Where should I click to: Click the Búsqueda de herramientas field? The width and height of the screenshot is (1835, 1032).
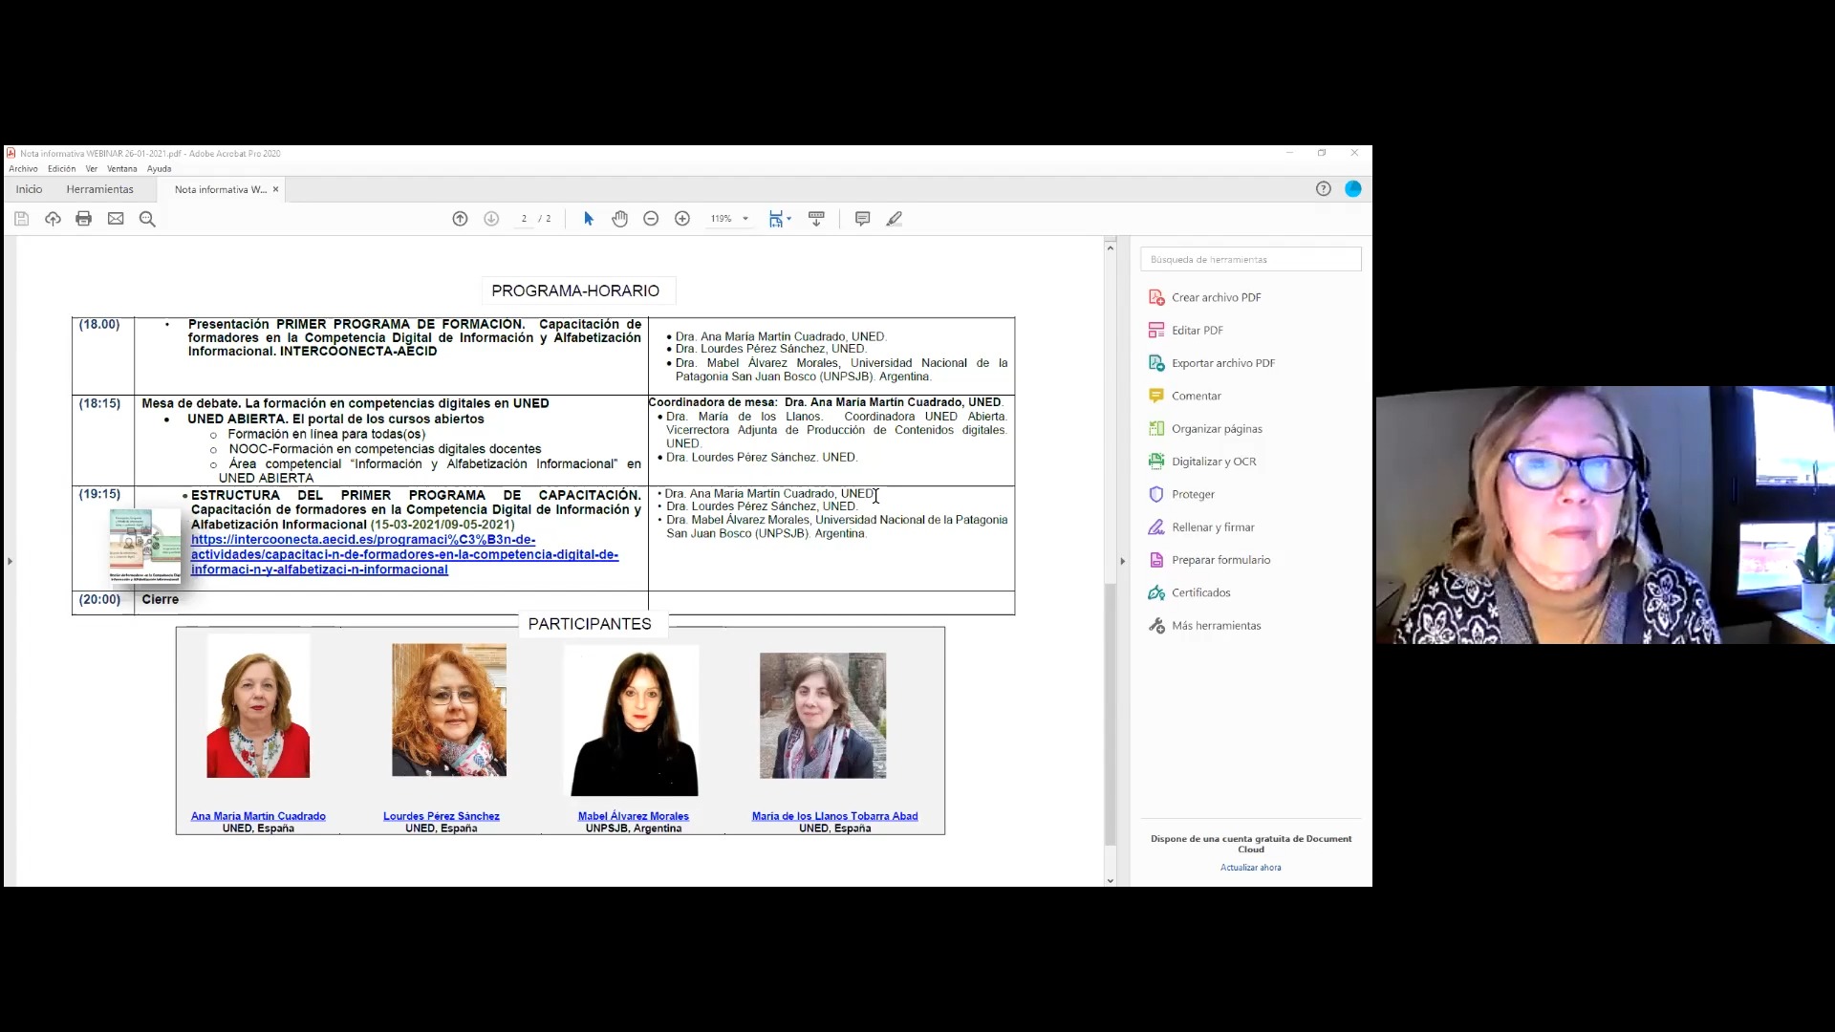(x=1250, y=259)
